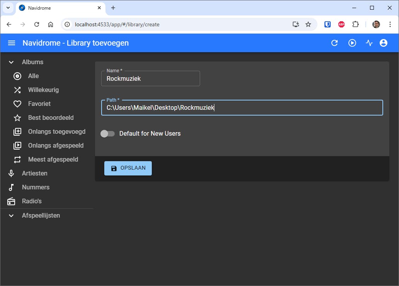The width and height of the screenshot is (399, 286).
Task: Click the Best beoordeeld star icon
Action: [x=17, y=117]
